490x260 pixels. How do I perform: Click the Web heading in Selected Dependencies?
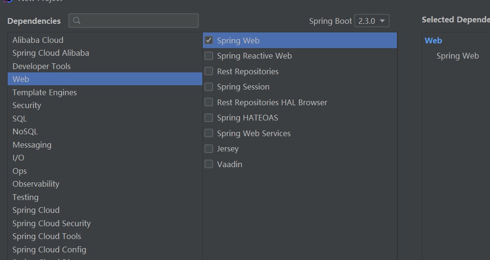pyautogui.click(x=433, y=40)
